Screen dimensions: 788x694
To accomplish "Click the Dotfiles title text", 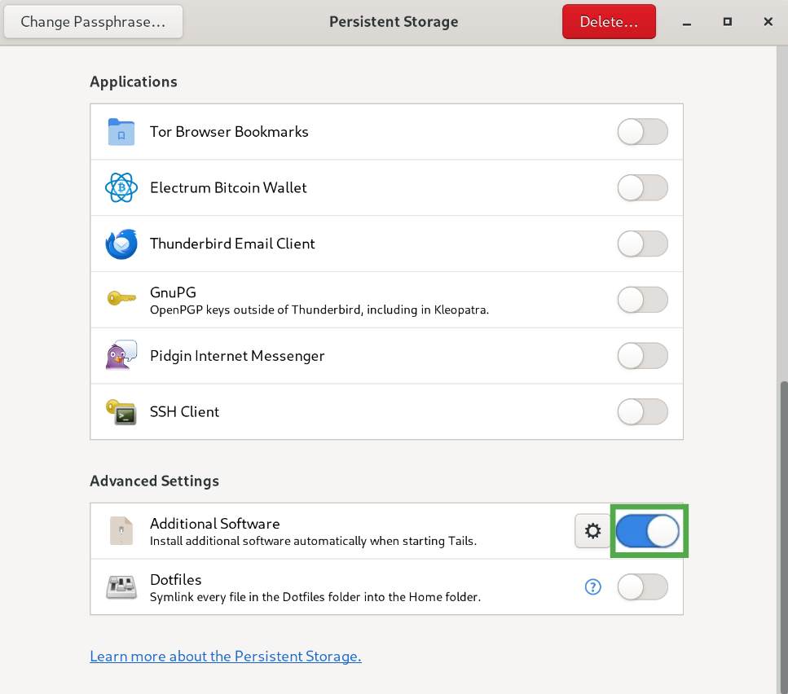I will click(175, 580).
